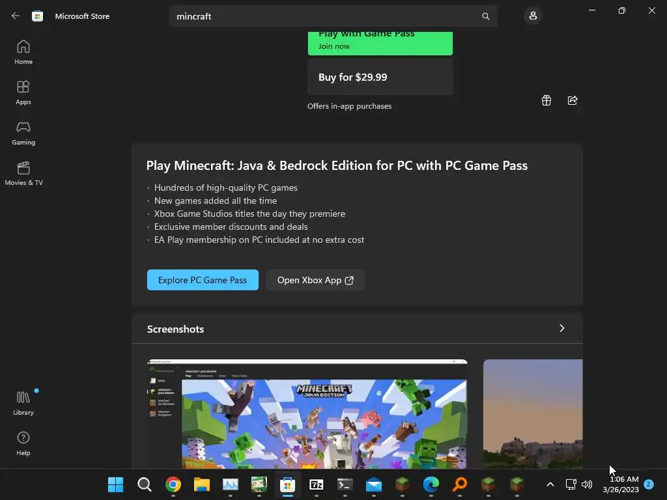Click Buy for $29.99 button
This screenshot has height=500, width=667.
pos(380,77)
